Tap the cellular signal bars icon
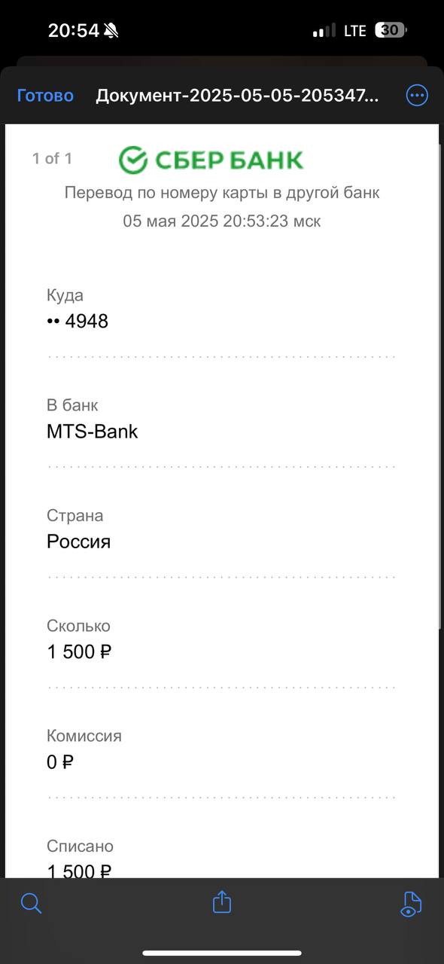The width and height of the screenshot is (444, 964). [324, 31]
